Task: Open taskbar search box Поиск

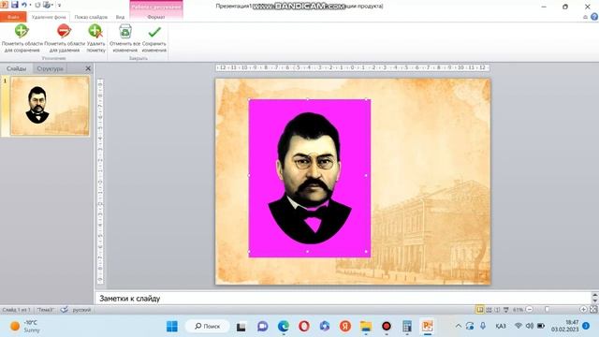Action: pos(208,327)
